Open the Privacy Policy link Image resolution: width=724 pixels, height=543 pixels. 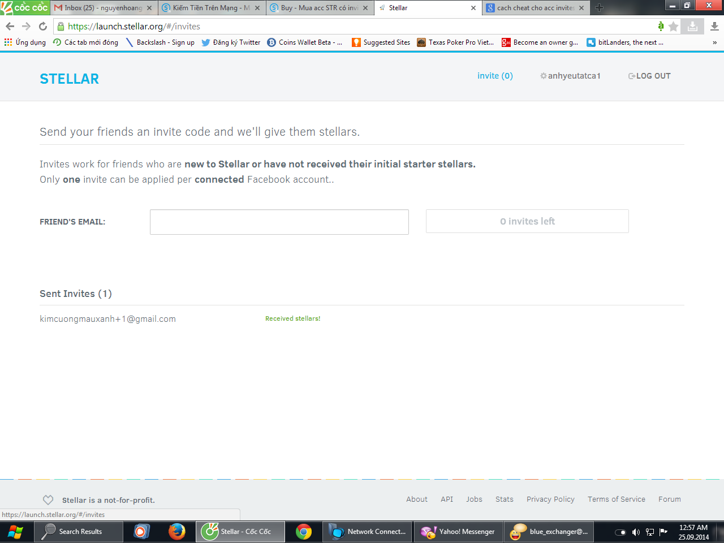[550, 499]
